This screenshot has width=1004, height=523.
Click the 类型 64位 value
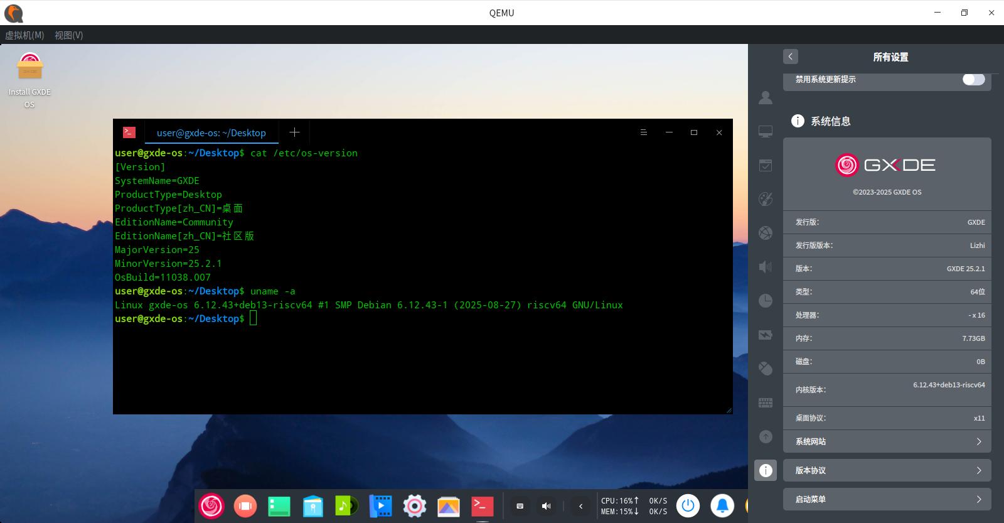coord(978,292)
